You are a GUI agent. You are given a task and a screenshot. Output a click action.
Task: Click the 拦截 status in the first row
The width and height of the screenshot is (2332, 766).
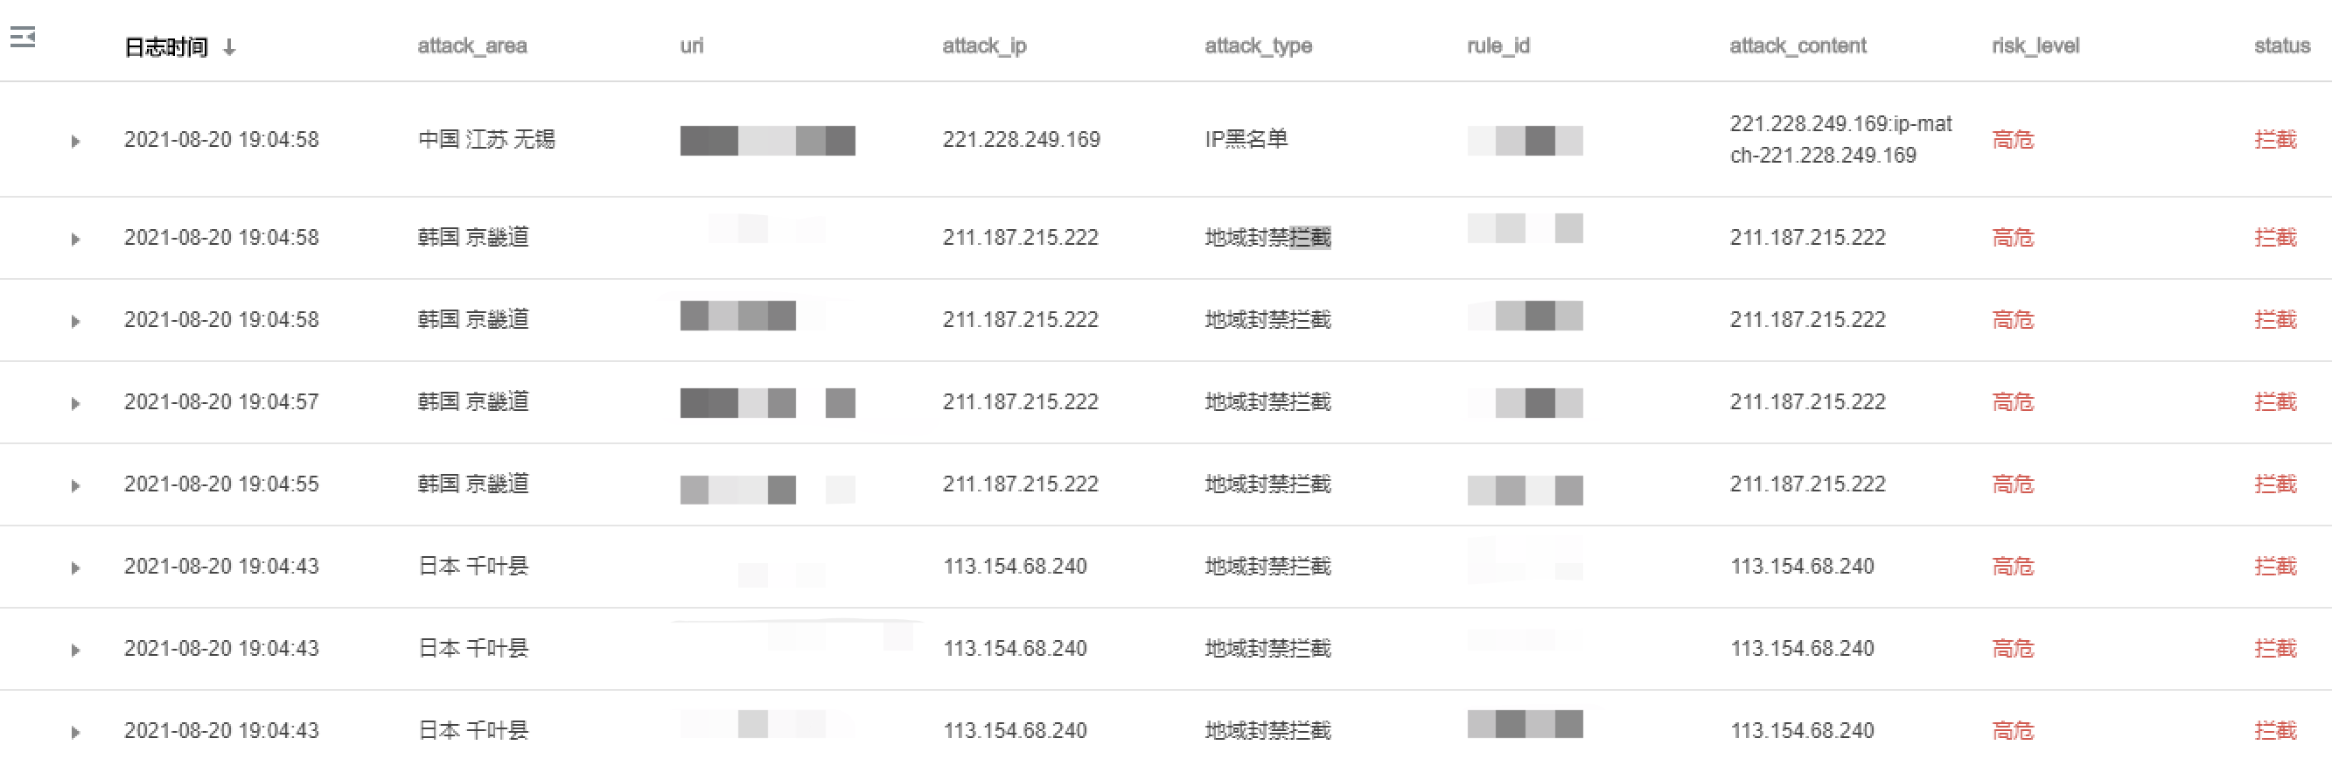[2275, 139]
